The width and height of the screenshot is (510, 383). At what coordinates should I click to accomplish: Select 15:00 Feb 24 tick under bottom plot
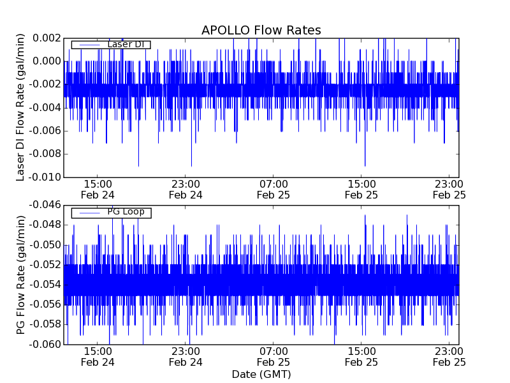coord(98,357)
